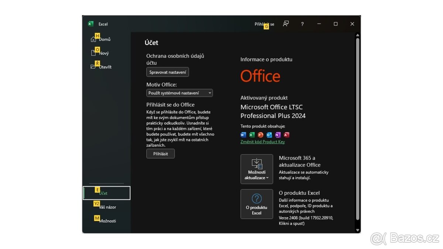Viewport: 443px width, 249px height.
Task: Click Přihlásit se in the title bar
Action: click(264, 24)
